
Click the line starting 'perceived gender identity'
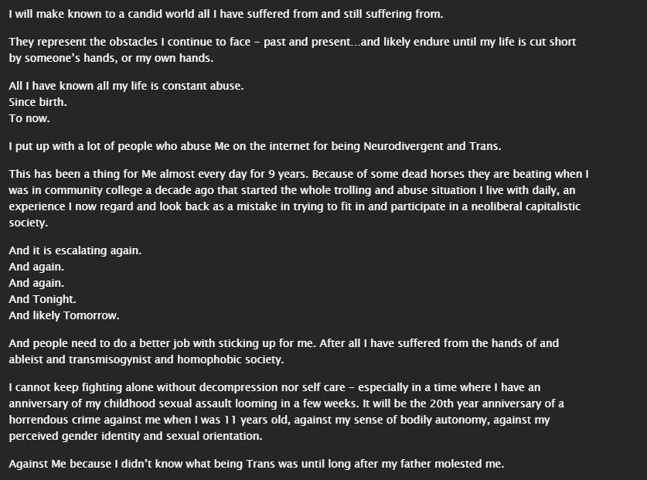coord(136,436)
